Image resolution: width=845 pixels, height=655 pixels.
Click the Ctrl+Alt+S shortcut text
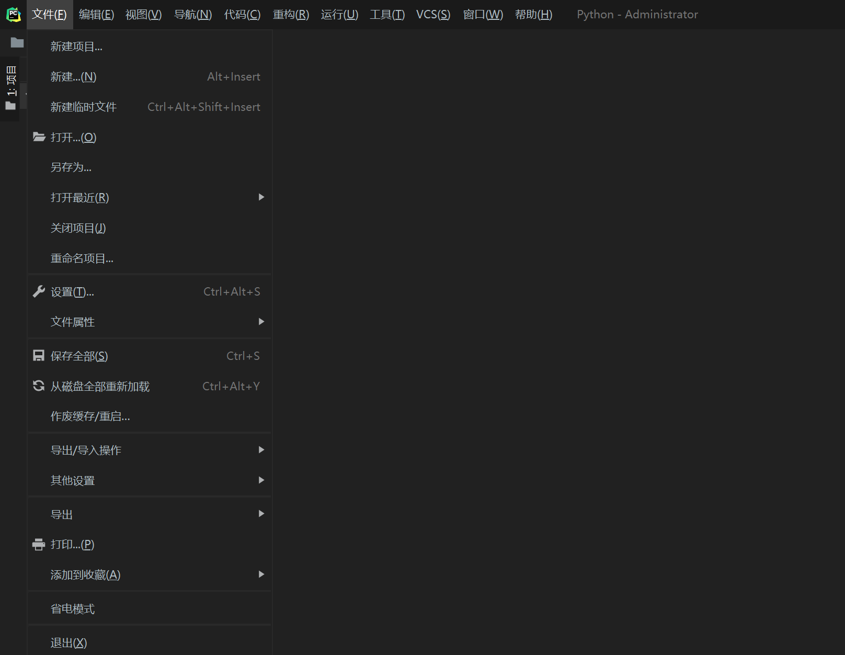pos(232,291)
